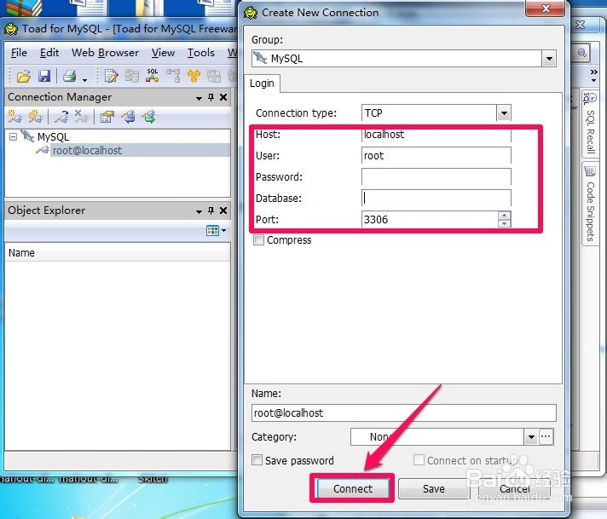Click the orange cubes toolbar icon
This screenshot has height=519, width=607.
[194, 76]
